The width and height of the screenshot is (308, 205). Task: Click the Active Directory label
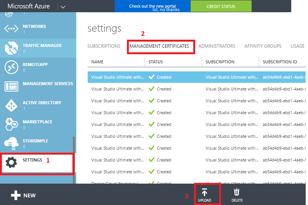click(42, 103)
